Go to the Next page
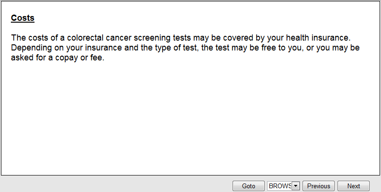The height and width of the screenshot is (192, 381). [x=353, y=186]
